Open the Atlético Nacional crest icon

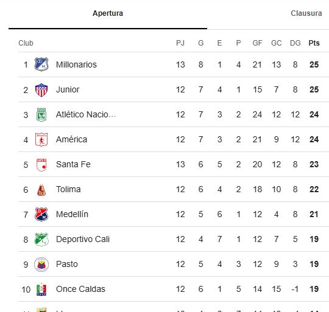tap(41, 114)
